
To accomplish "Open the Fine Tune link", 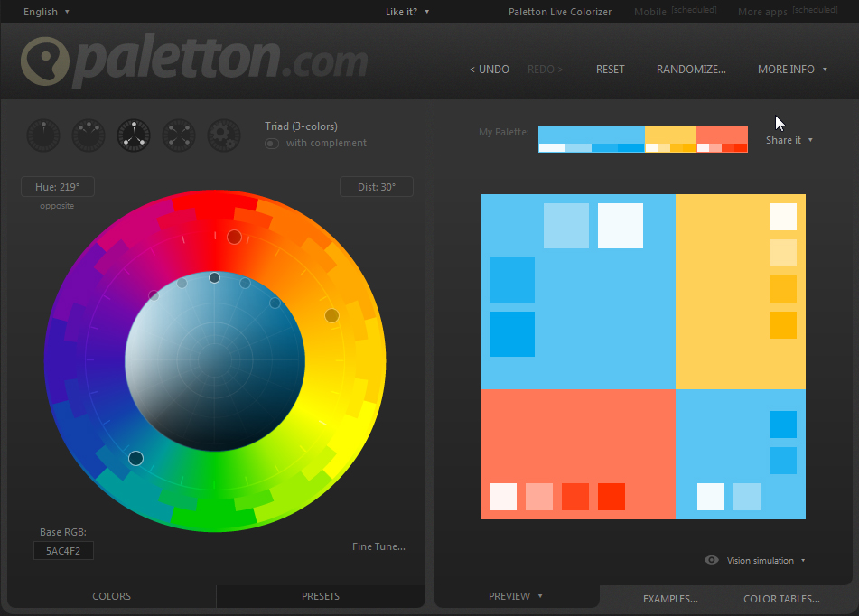I will click(378, 546).
